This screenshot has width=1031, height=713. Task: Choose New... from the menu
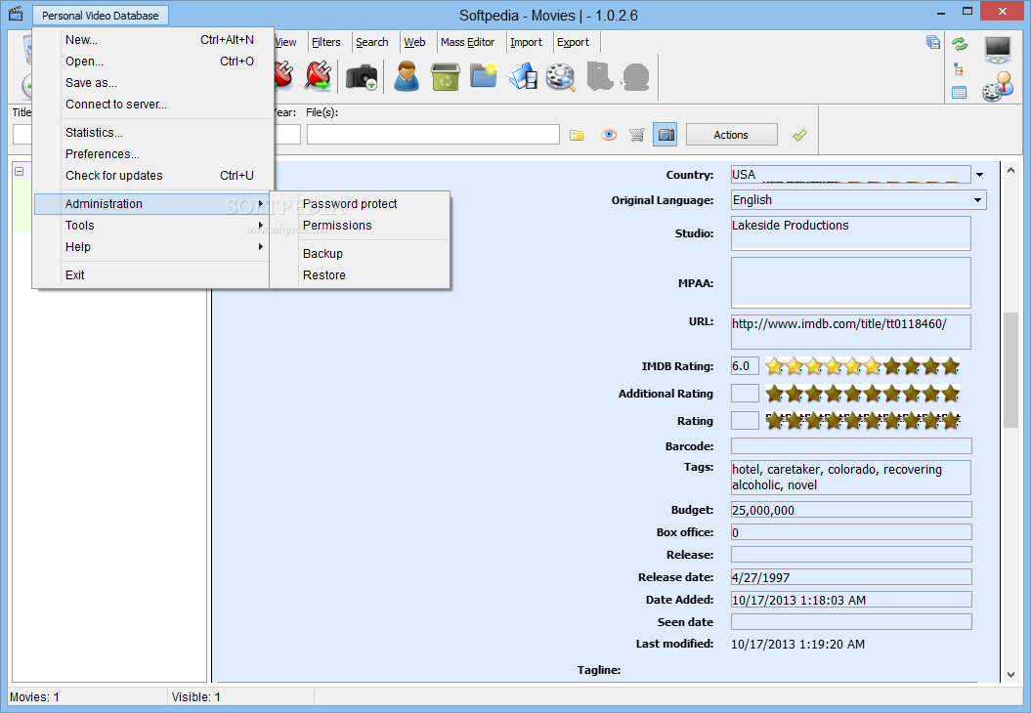[152, 40]
